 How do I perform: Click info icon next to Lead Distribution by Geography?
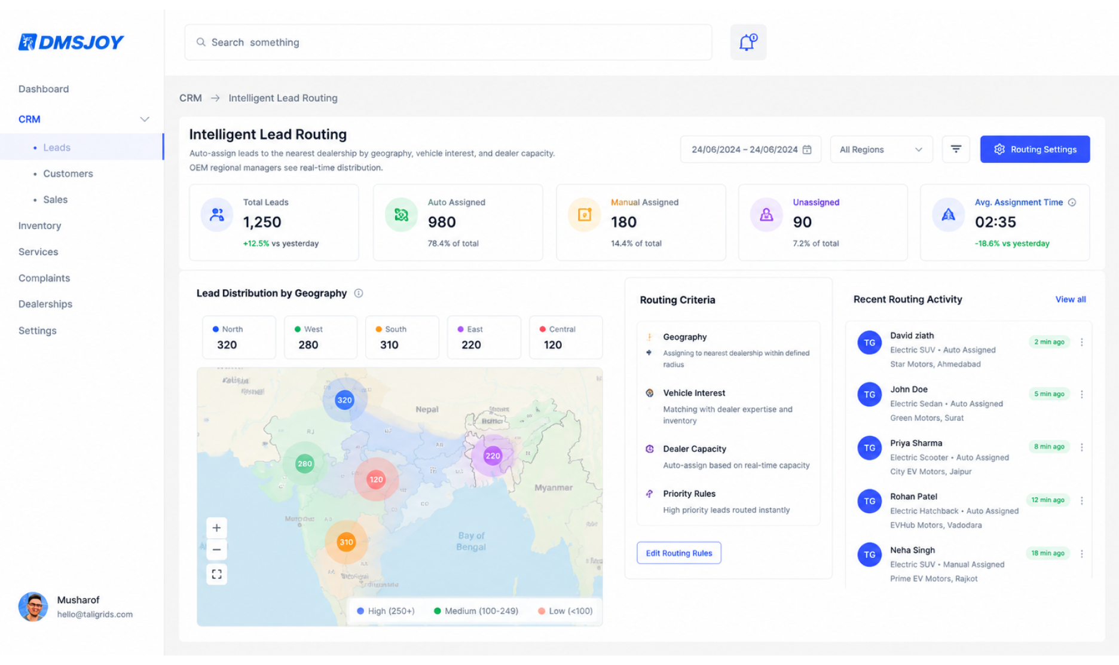coord(359,293)
